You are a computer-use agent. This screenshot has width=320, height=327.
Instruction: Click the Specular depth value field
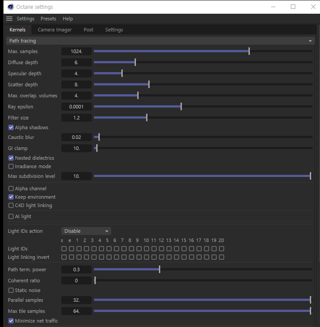point(76,73)
